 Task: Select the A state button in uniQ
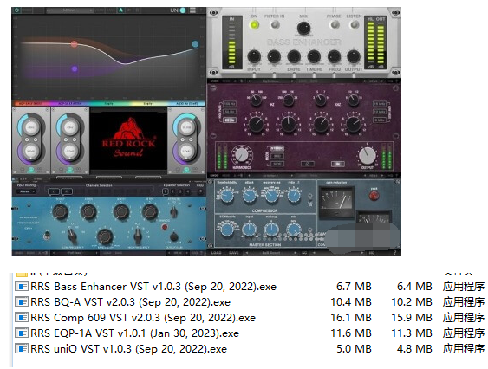click(120, 10)
